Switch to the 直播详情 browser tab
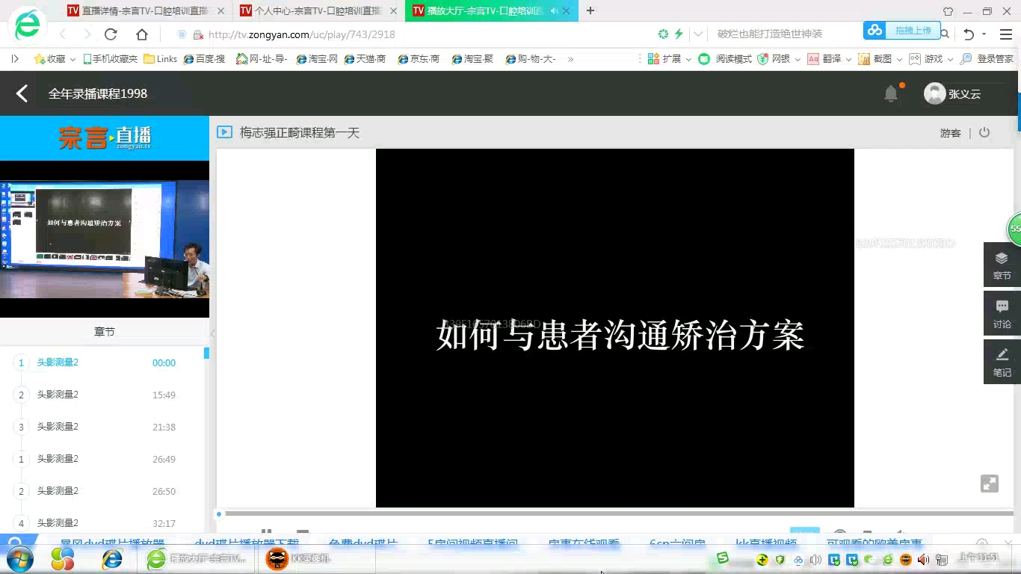 point(146,11)
